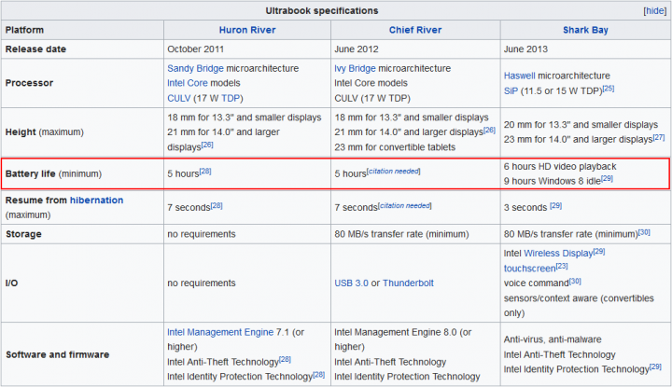The image size is (672, 387).
Task: Open the TDP link in Huron River
Action: coord(231,99)
